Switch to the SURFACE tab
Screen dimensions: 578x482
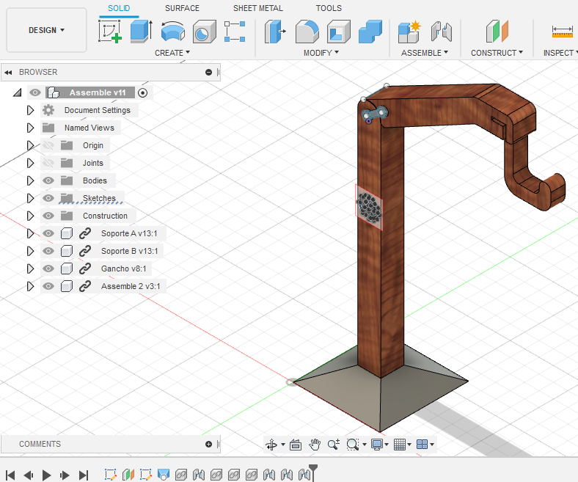pyautogui.click(x=182, y=8)
